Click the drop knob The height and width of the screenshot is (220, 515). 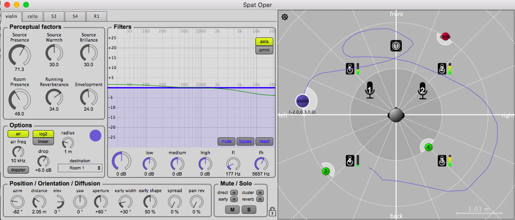[x=43, y=161]
